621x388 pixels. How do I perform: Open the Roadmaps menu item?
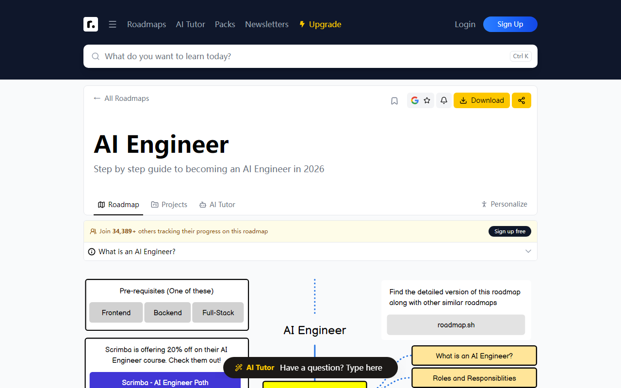click(147, 24)
